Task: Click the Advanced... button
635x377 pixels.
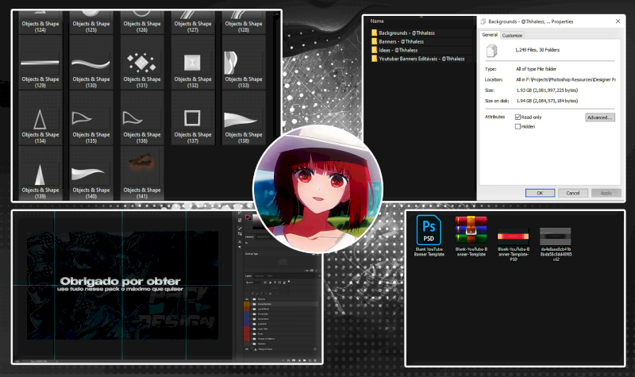Action: pyautogui.click(x=599, y=117)
